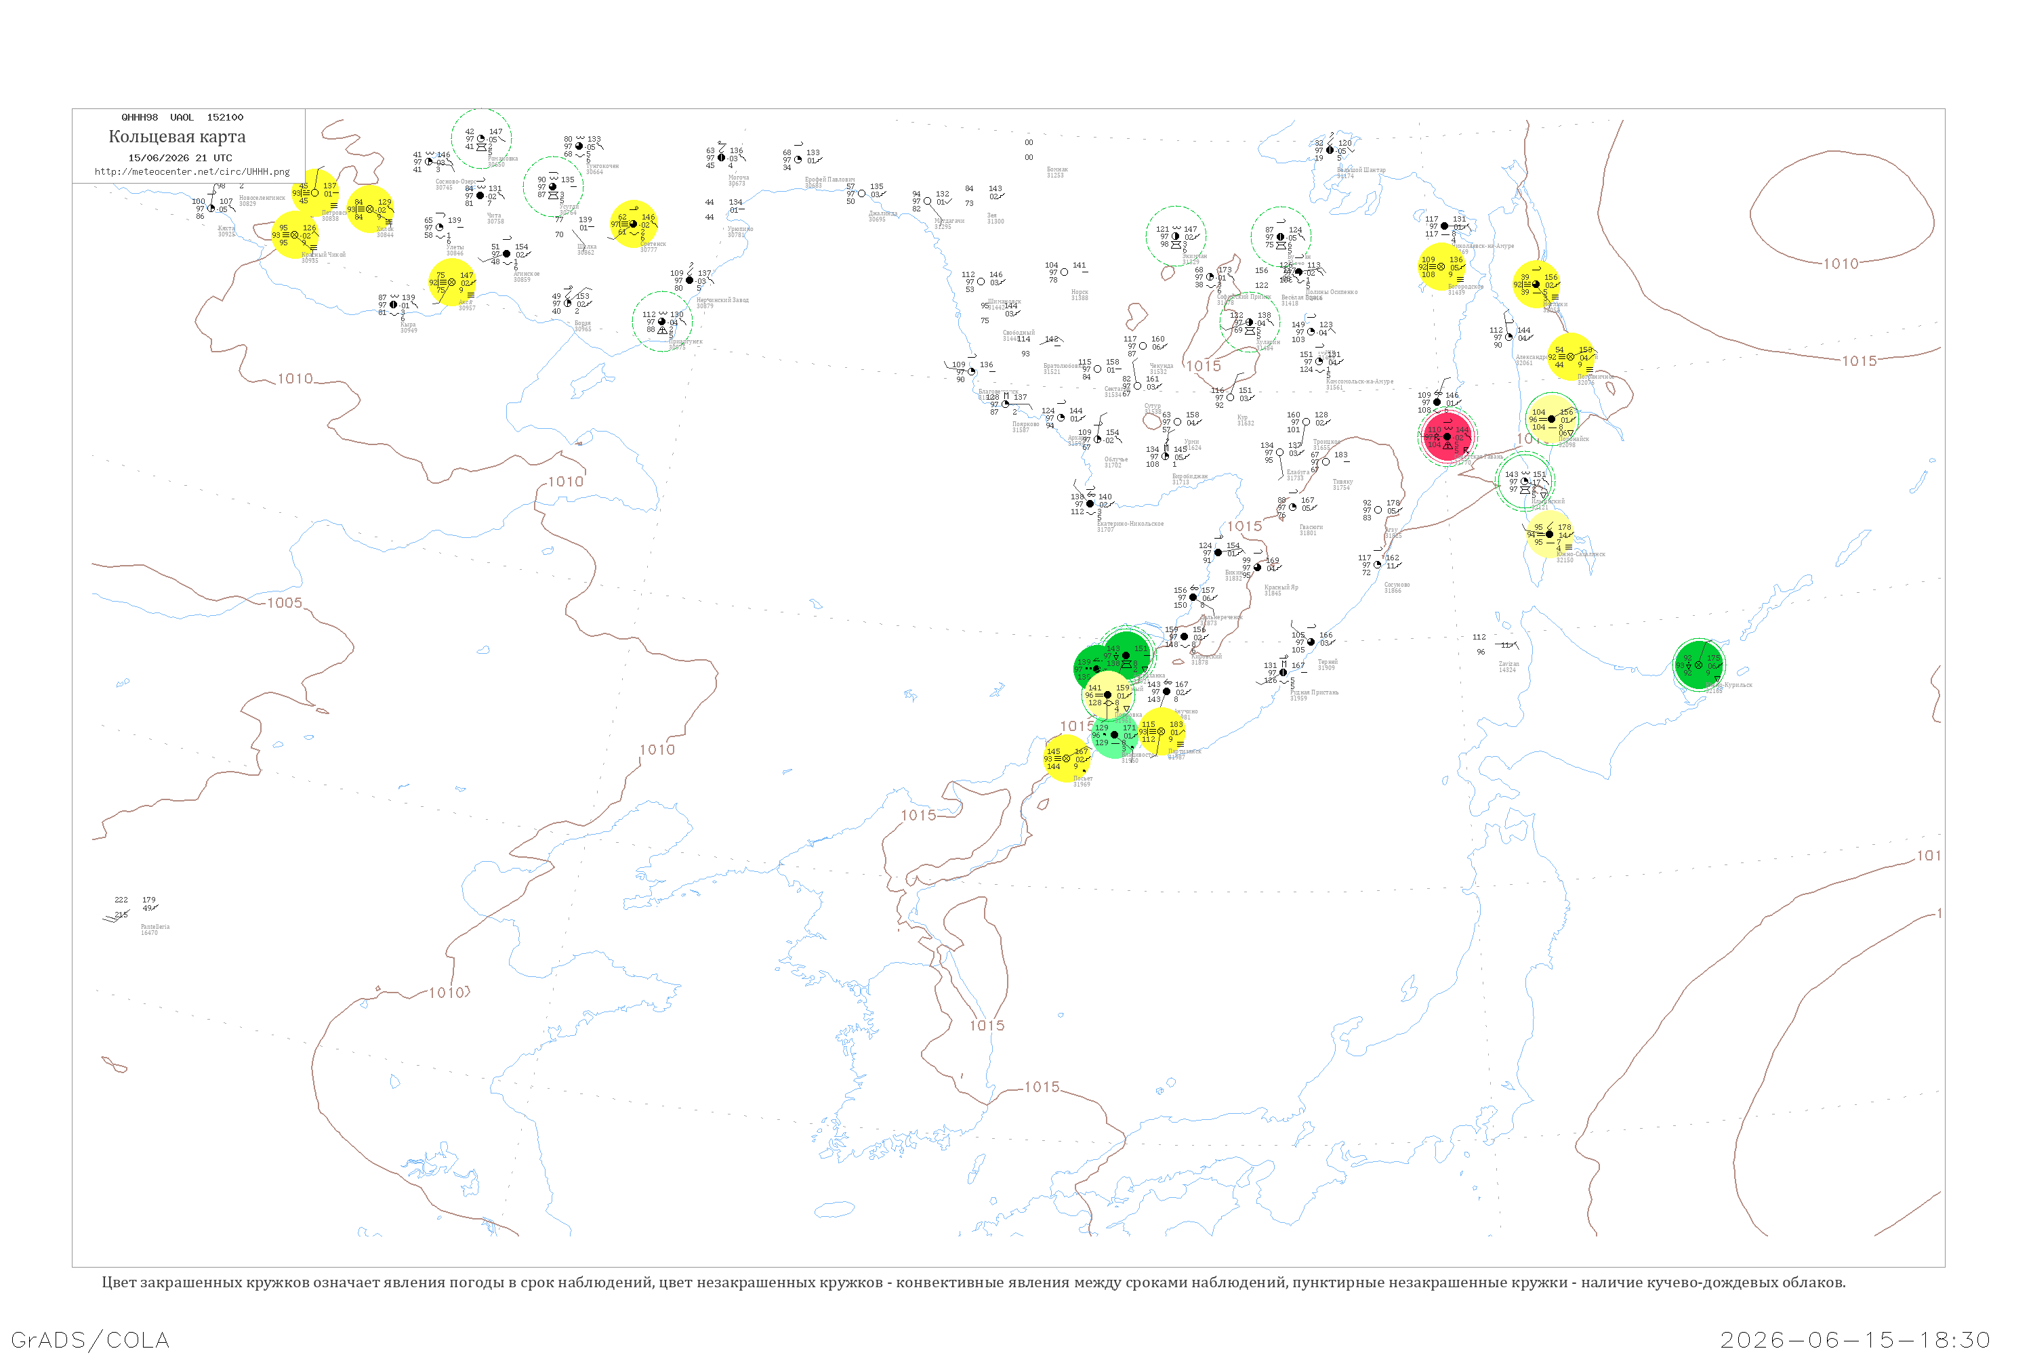Click the Кольцевая карта title
The height and width of the screenshot is (1355, 2033).
(177, 137)
